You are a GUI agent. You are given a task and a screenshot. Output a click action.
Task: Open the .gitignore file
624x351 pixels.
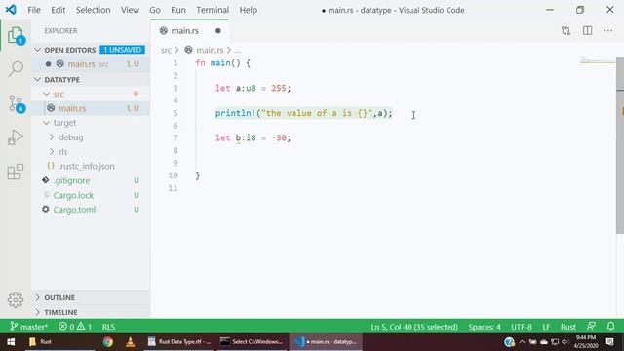coord(71,180)
